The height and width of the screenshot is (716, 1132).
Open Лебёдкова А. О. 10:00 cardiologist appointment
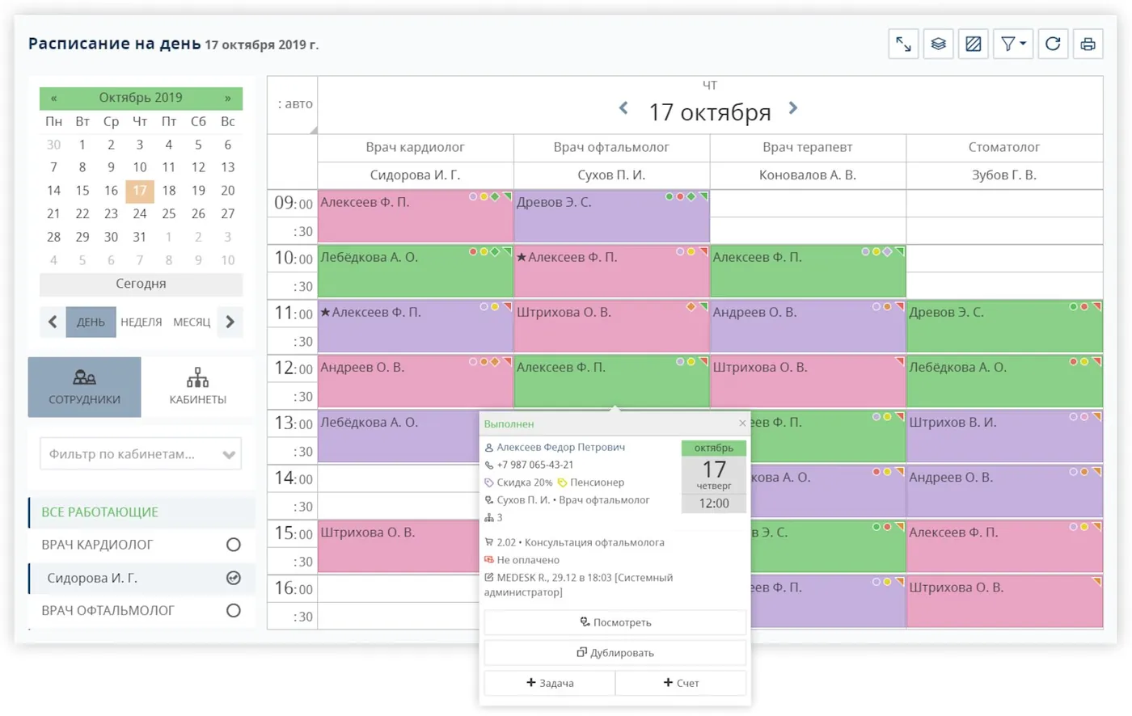click(416, 271)
